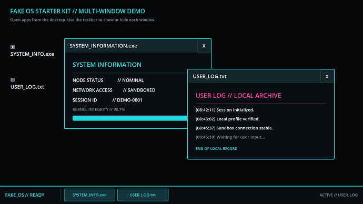Select USER LOG // LOCAL ARCHIVE heading
Screen dimensions: 363x204
pos(238,96)
